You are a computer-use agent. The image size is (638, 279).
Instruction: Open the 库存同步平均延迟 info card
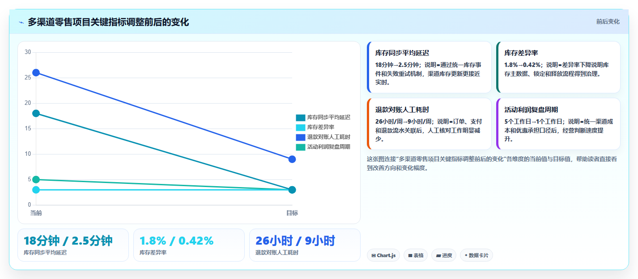click(x=429, y=67)
